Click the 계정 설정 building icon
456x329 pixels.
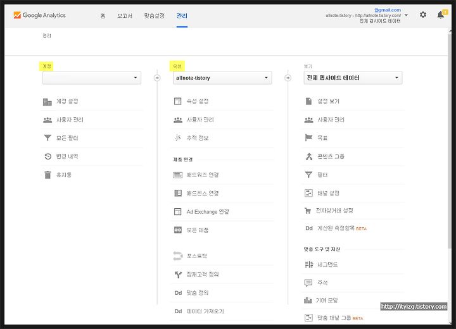(x=47, y=101)
